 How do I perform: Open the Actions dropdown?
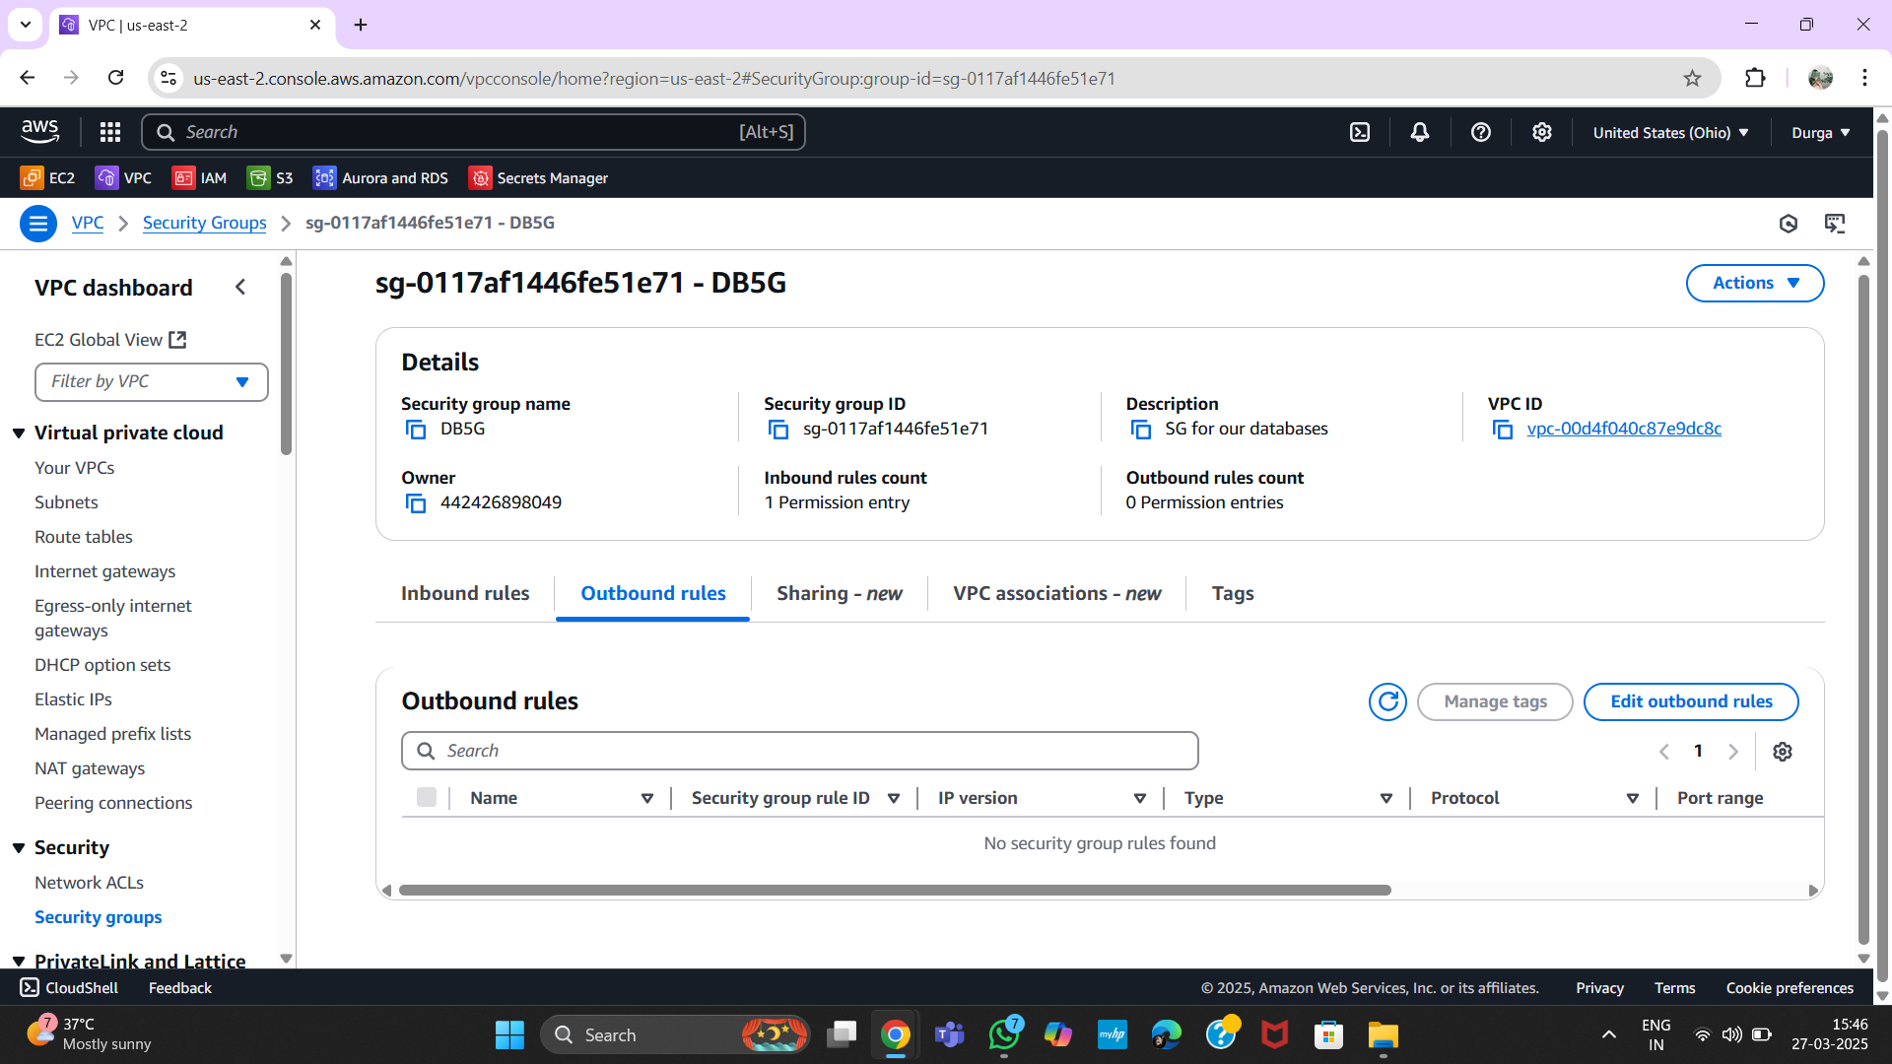pos(1755,283)
